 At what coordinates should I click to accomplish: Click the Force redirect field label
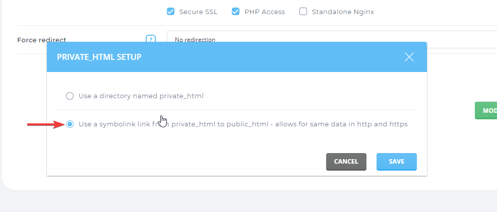point(41,40)
